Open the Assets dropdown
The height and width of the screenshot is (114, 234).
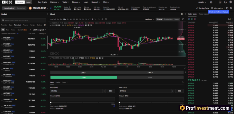(202, 2)
